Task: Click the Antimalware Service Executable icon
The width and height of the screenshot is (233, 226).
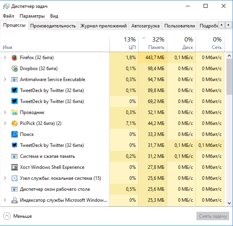Action: (x=15, y=80)
